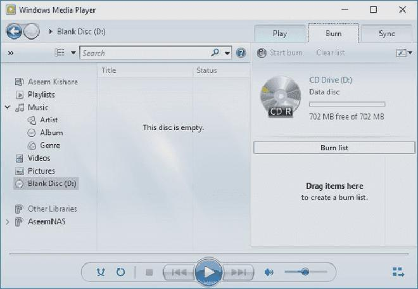Select Videos in the navigation tree
Viewport: 418px width, 289px height.
tap(39, 158)
